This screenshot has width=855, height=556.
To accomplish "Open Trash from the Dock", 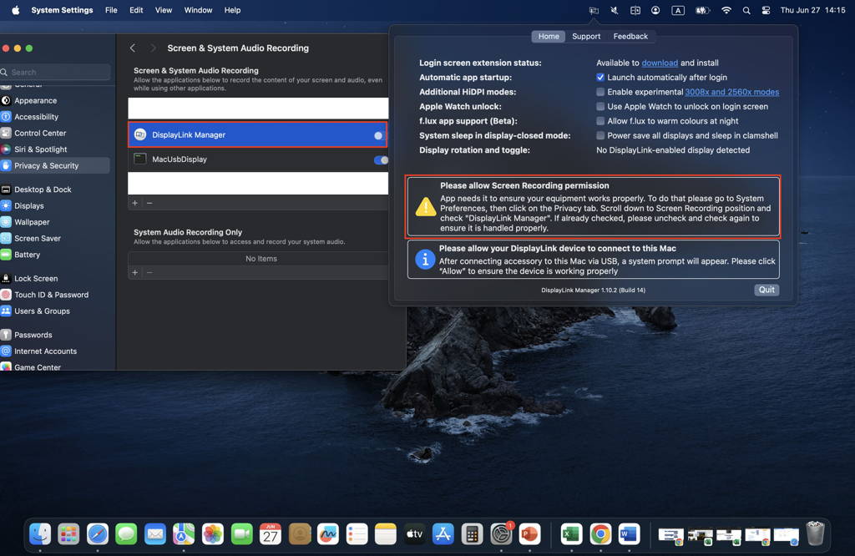I will pyautogui.click(x=815, y=533).
